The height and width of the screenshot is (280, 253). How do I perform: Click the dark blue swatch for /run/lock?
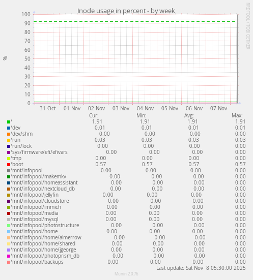(9, 146)
